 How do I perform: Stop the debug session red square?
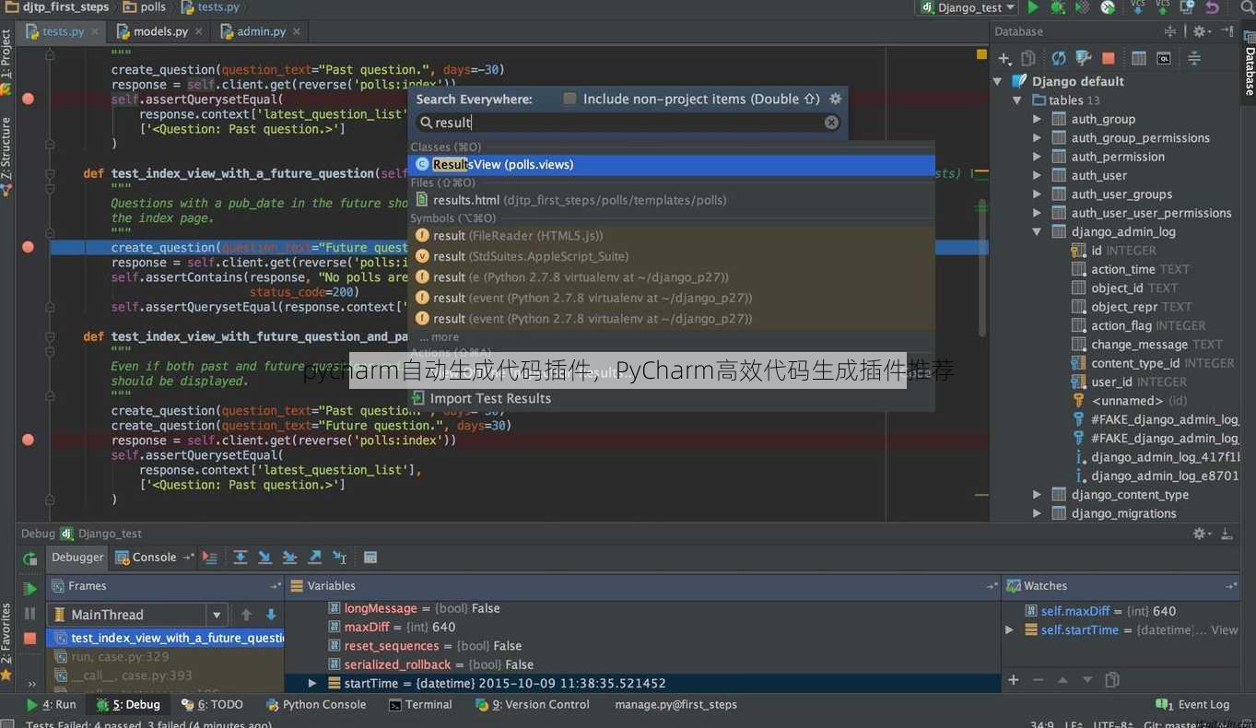click(29, 638)
